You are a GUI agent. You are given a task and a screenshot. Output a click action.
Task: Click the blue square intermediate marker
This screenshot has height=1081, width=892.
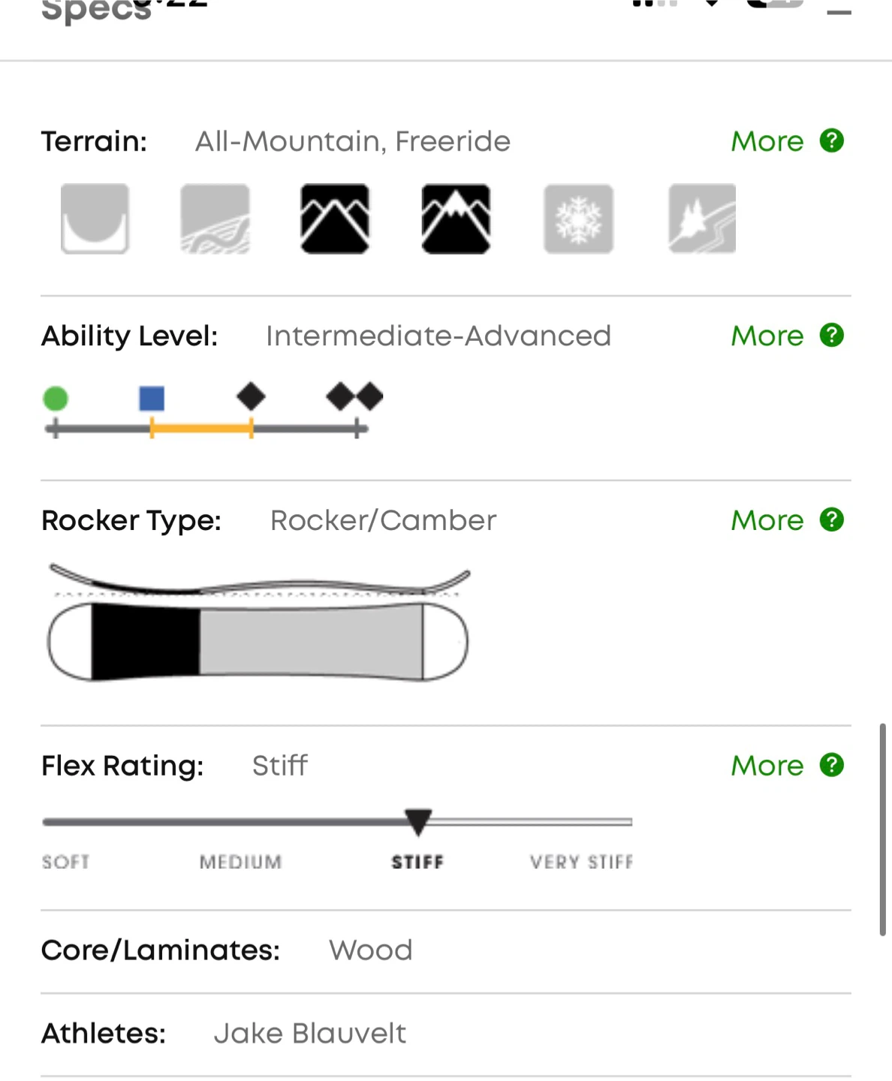click(152, 398)
